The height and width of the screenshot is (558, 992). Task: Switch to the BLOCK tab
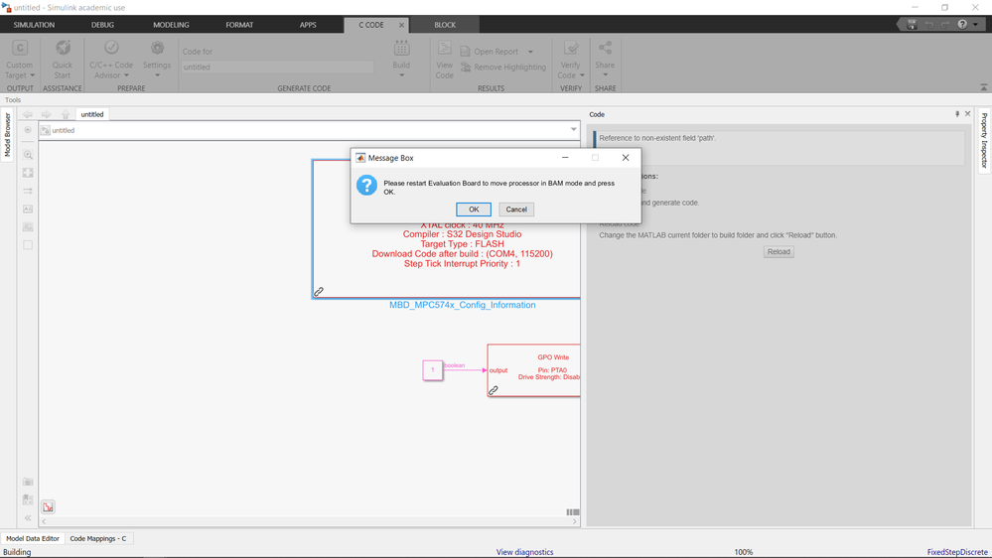coord(445,25)
